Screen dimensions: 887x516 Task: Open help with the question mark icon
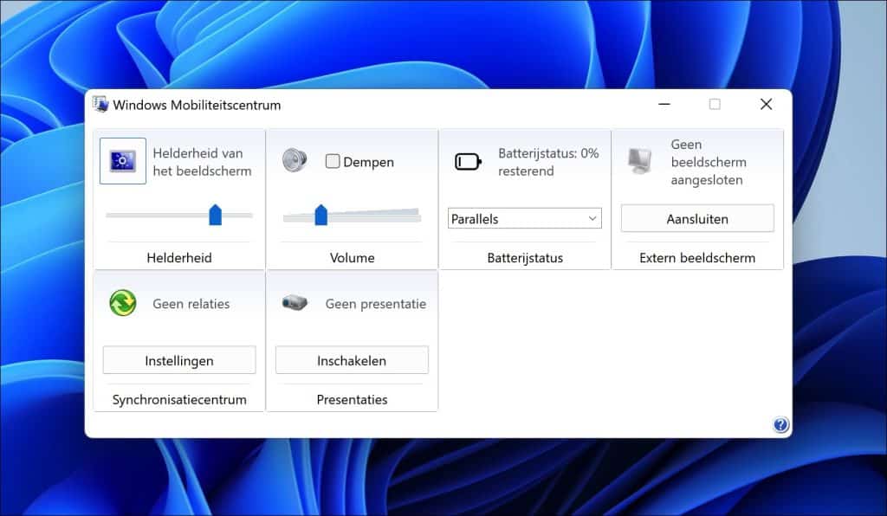(x=780, y=424)
